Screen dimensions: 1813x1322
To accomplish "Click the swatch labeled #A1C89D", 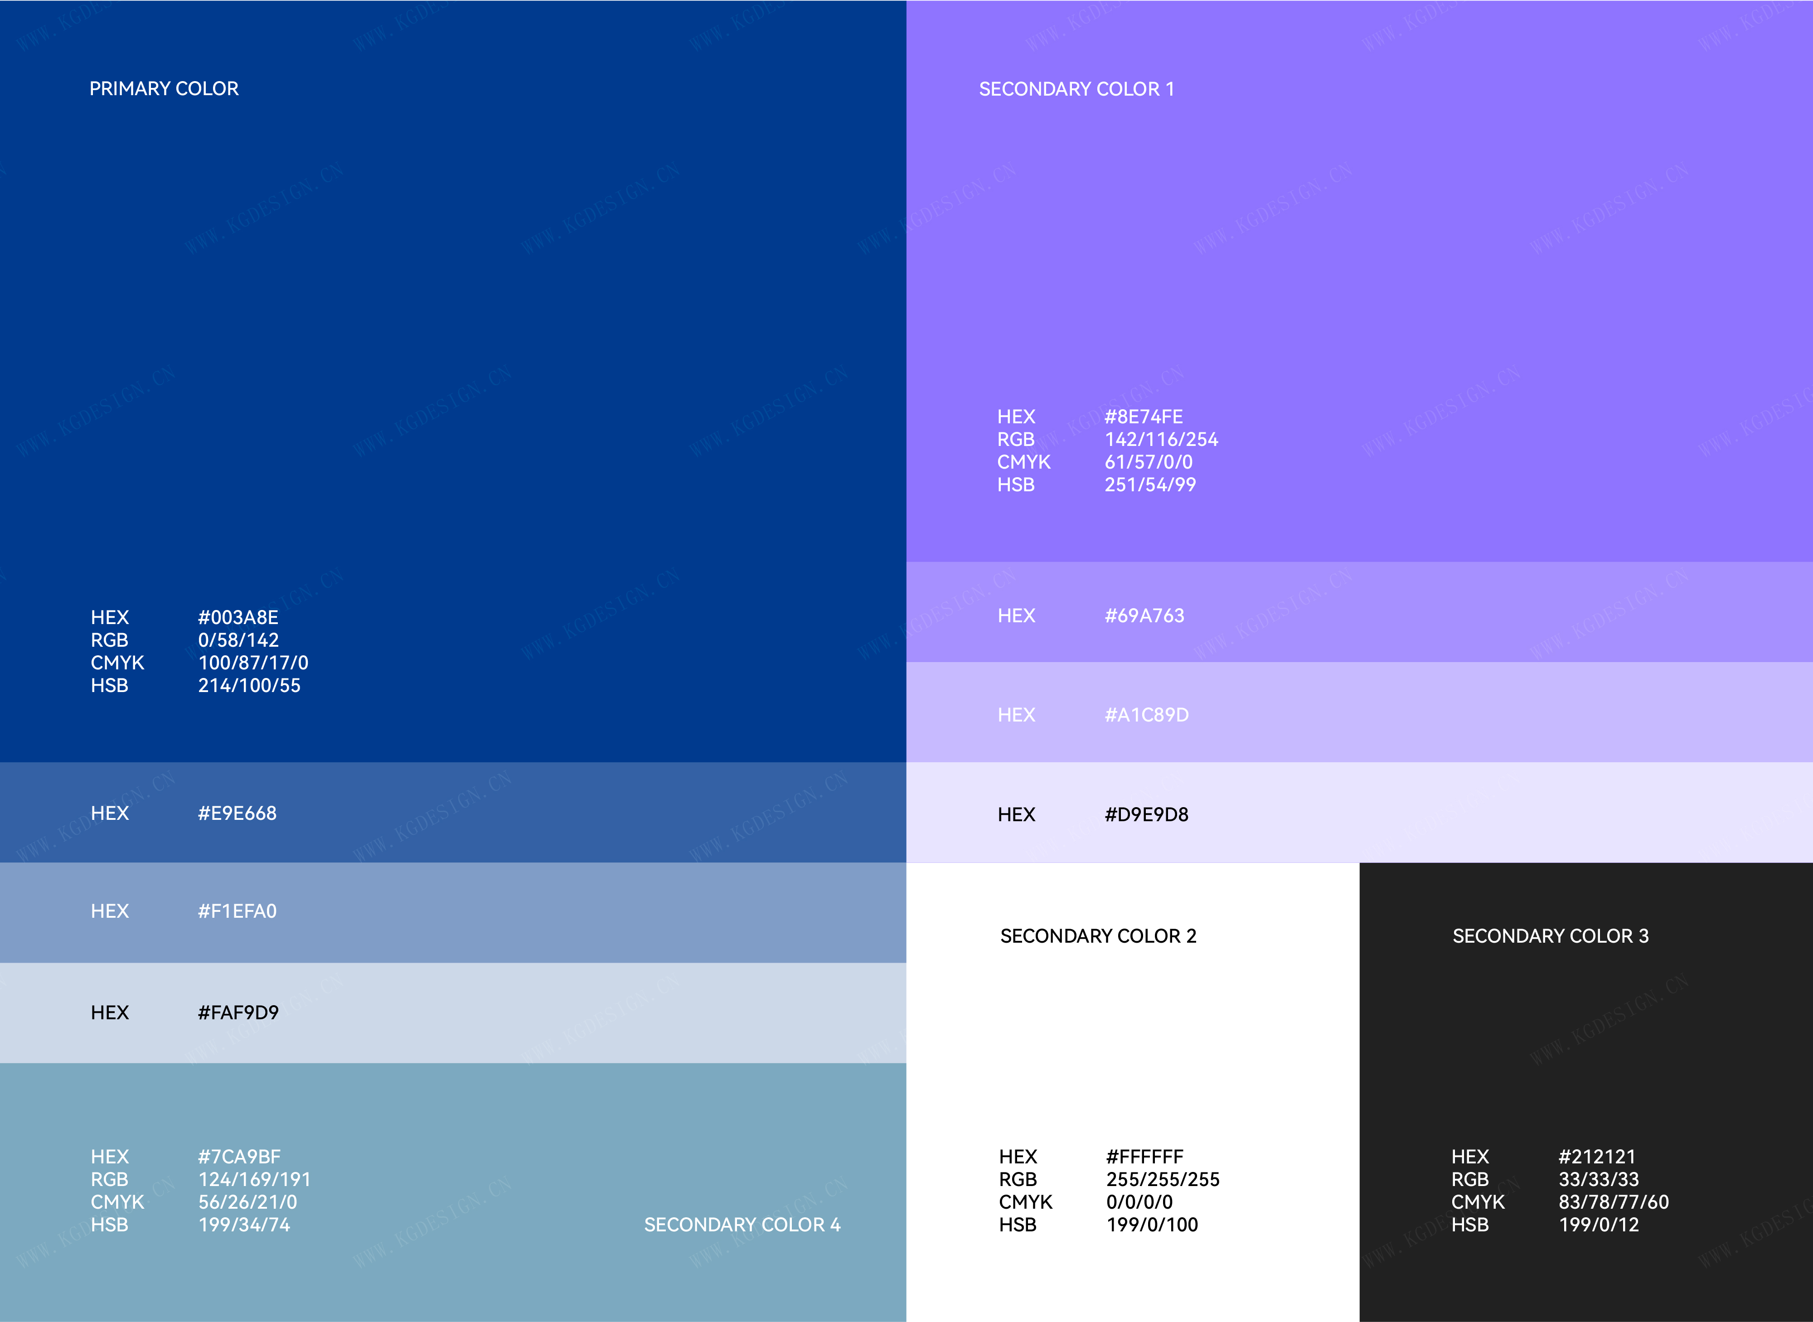I will click(1359, 712).
